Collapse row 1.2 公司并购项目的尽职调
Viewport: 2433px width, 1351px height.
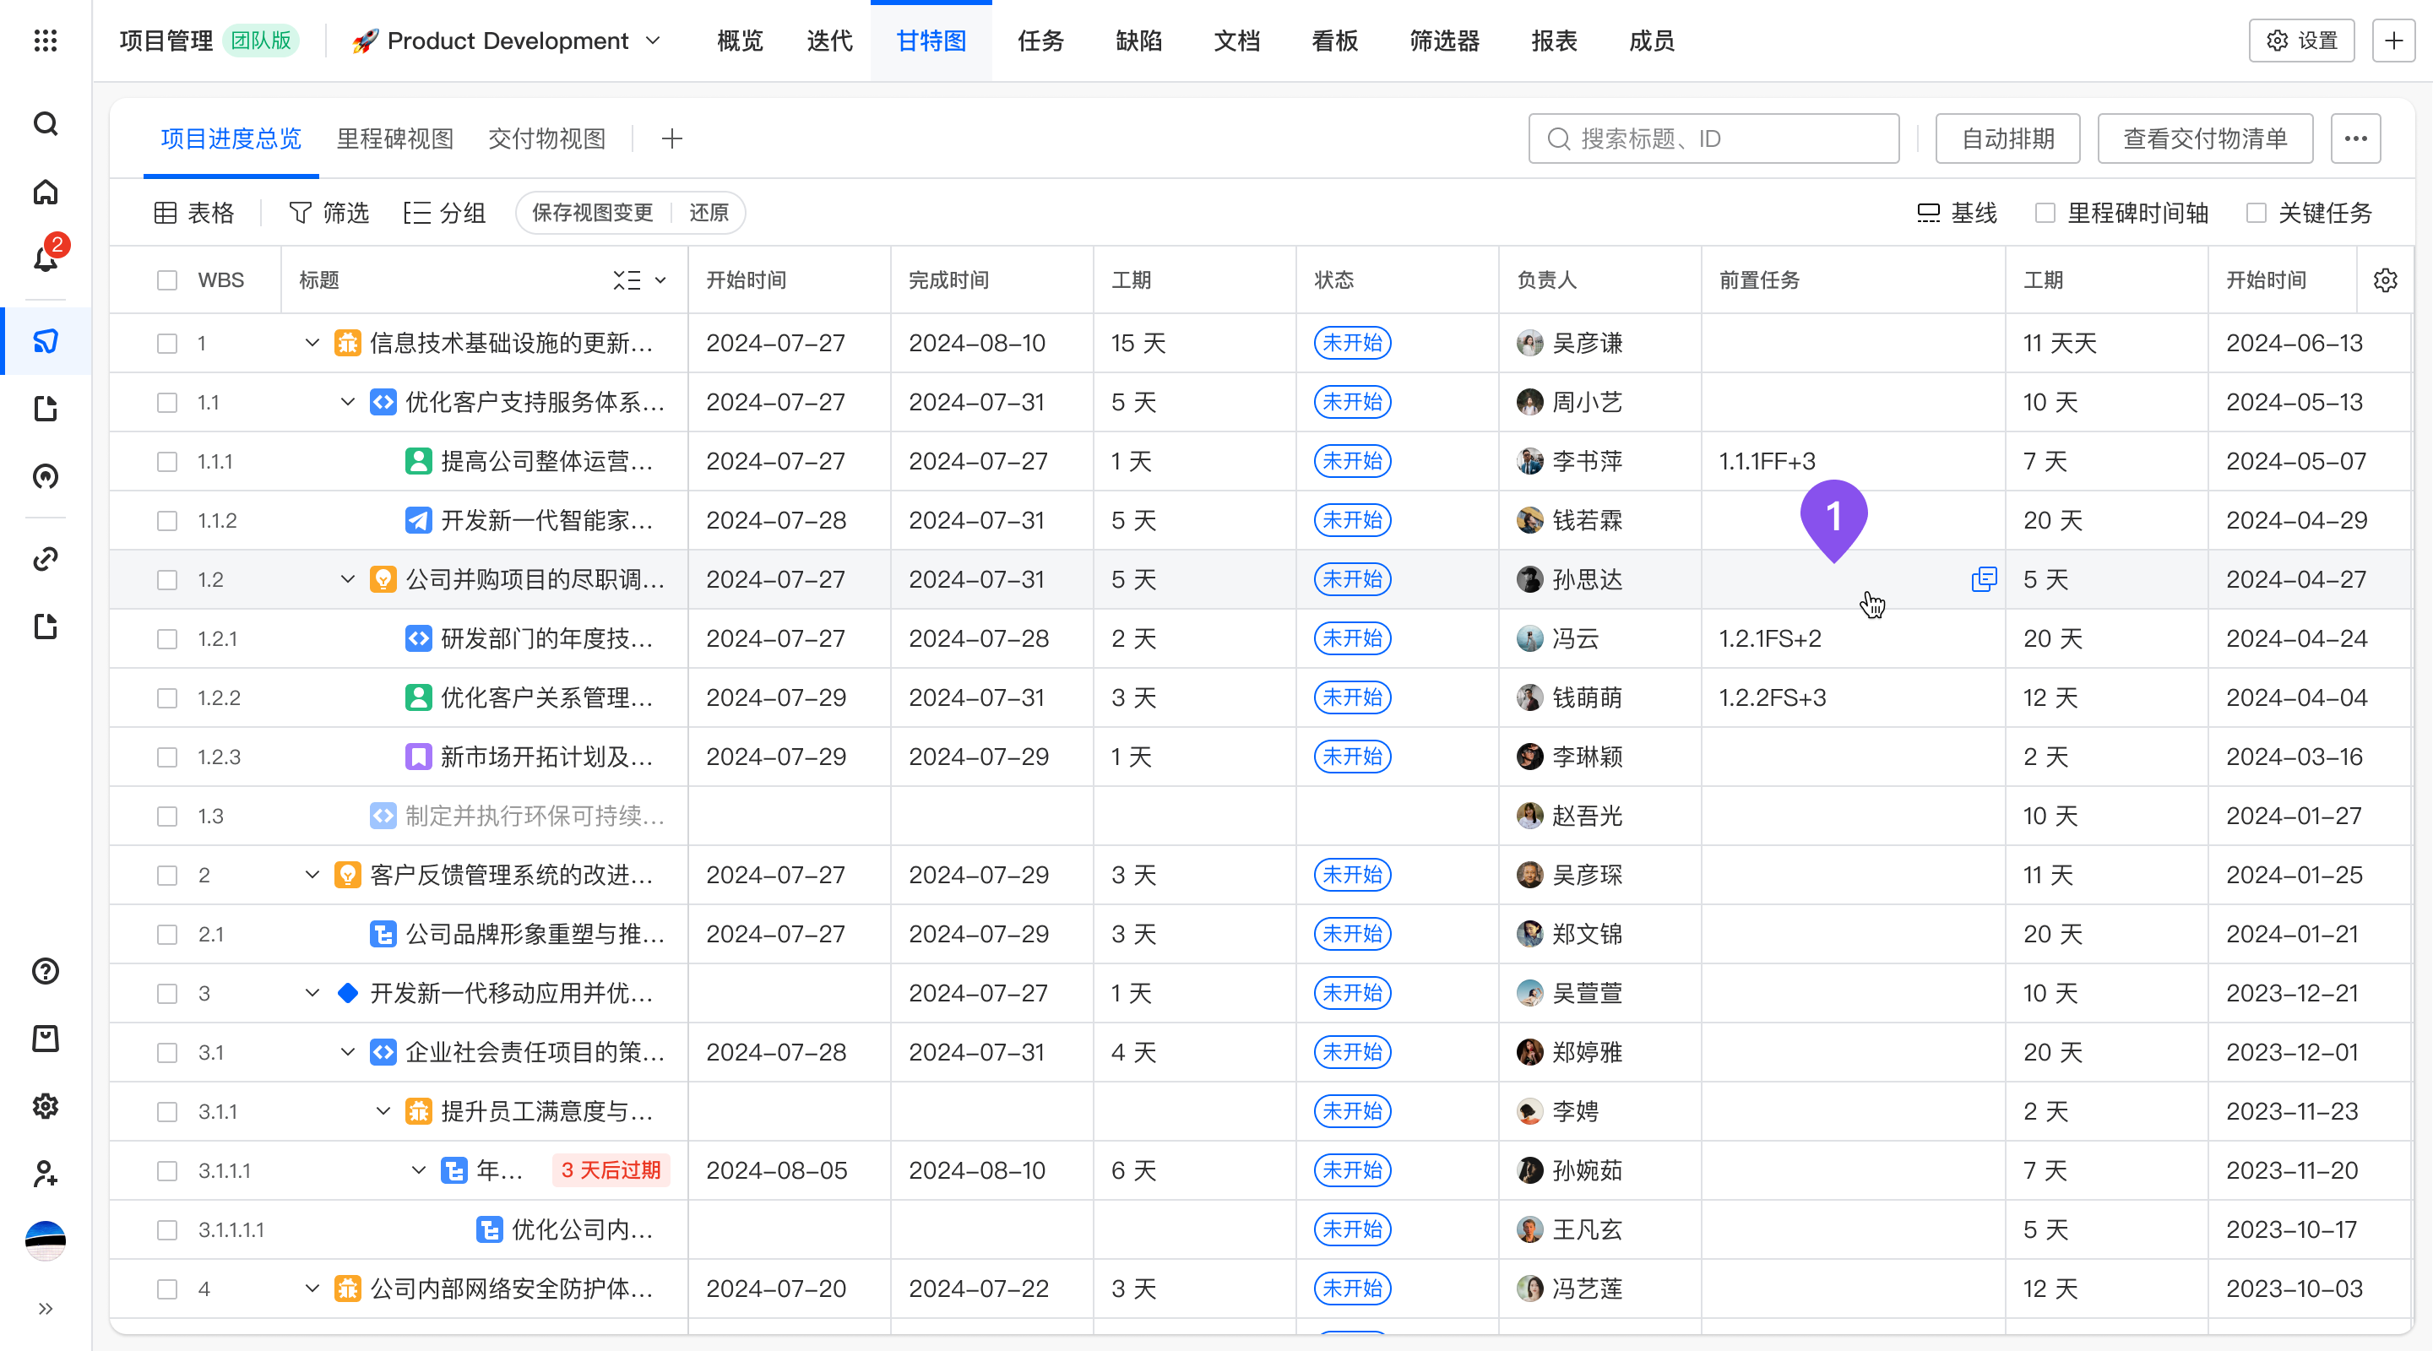[x=348, y=578]
